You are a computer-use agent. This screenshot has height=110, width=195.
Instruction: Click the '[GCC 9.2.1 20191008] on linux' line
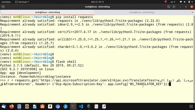pos(27,69)
